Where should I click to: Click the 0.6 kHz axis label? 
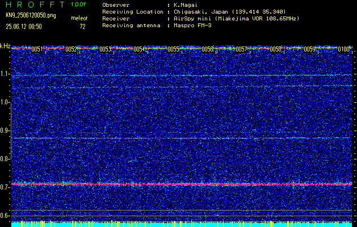(x=5, y=216)
